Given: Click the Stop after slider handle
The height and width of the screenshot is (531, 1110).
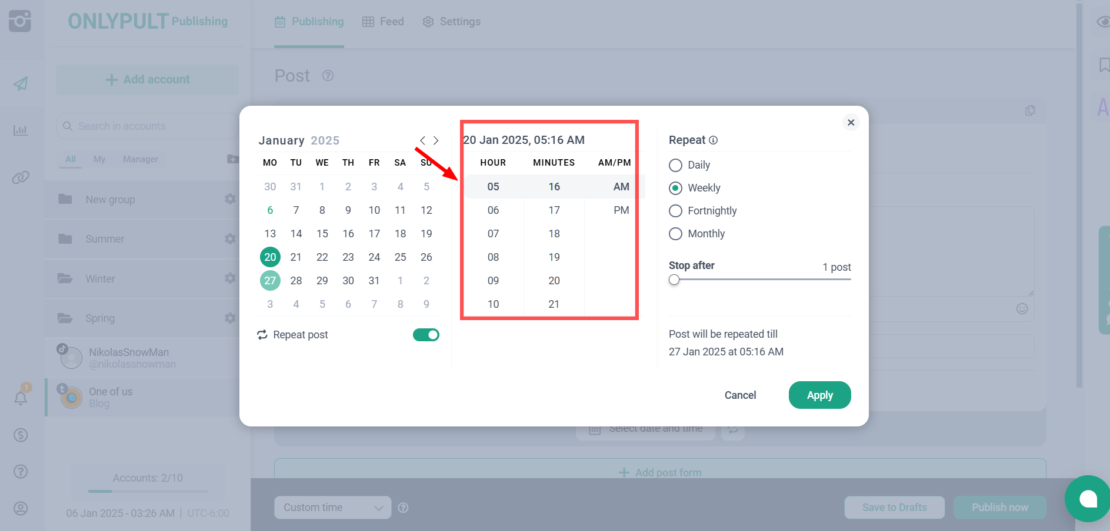Looking at the screenshot, I should click(674, 280).
